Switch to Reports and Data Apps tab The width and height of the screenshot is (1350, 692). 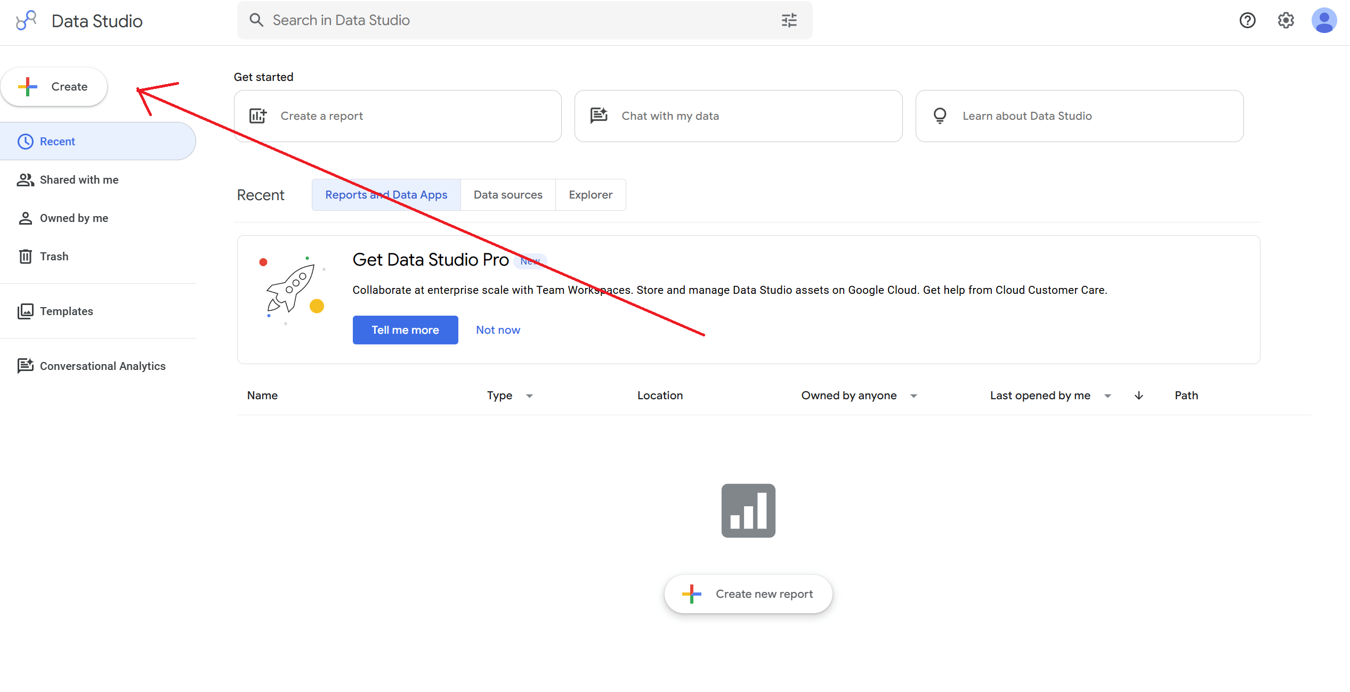[386, 195]
